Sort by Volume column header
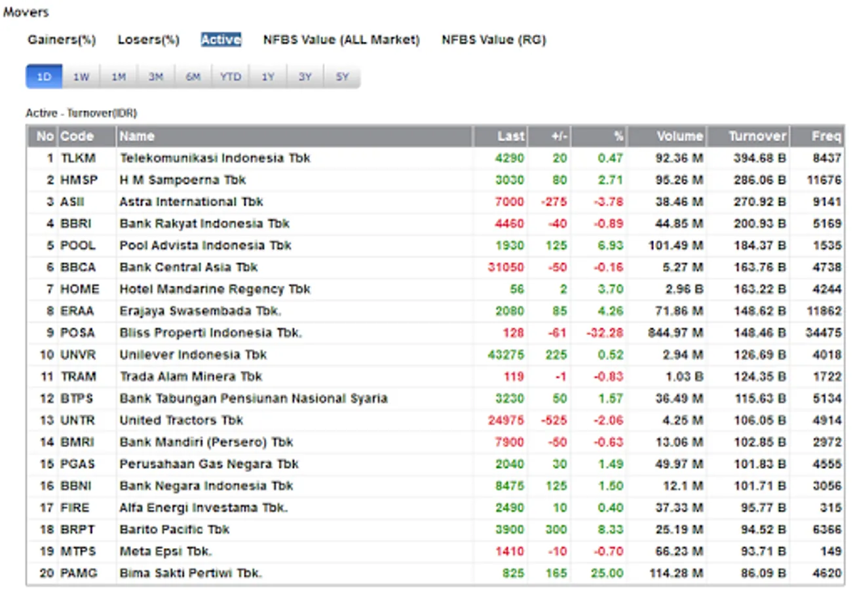 (x=668, y=136)
